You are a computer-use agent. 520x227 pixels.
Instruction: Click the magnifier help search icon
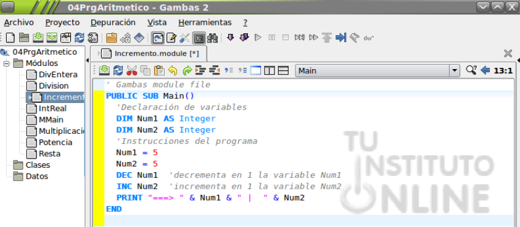[471, 70]
